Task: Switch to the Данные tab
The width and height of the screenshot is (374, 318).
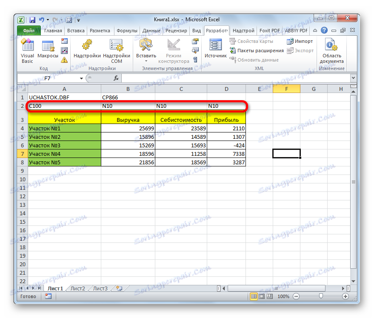Action: (151, 31)
